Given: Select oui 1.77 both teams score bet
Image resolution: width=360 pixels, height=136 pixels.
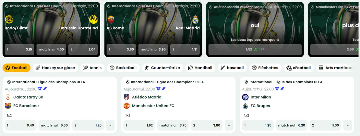Looking at the screenshot, I should click(x=255, y=49).
